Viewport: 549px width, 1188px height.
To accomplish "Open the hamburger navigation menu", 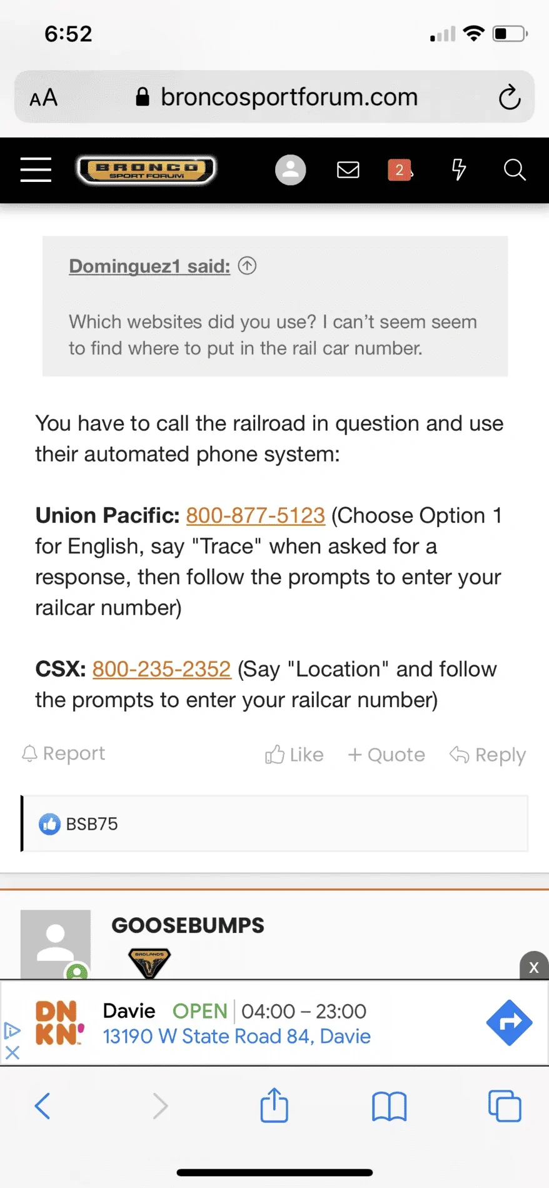I will [x=36, y=169].
